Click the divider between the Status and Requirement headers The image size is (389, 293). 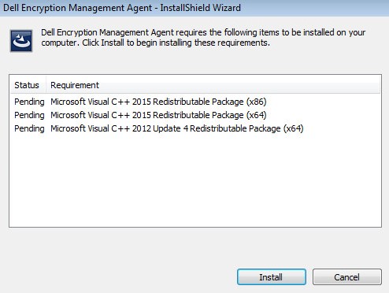pos(46,85)
